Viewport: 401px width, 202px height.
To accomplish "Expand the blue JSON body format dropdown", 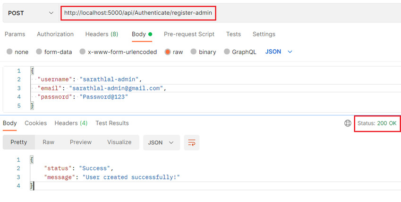I will tap(279, 52).
